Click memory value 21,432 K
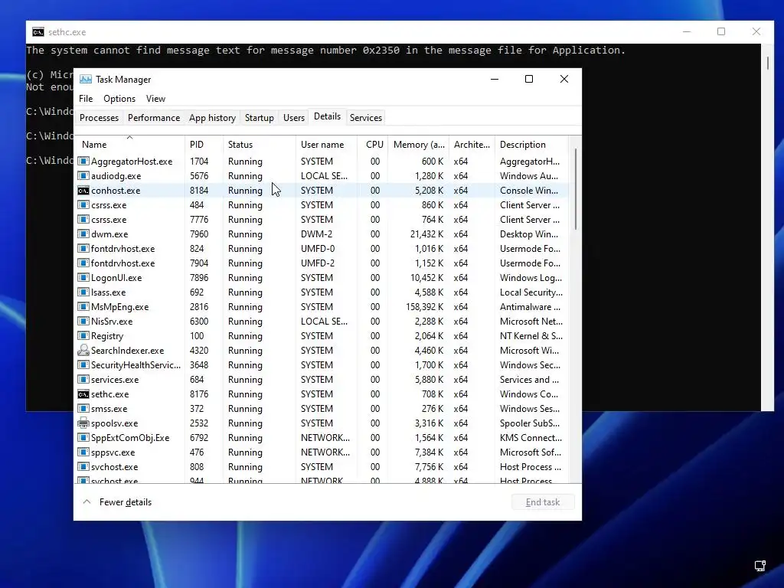This screenshot has width=784, height=588. (x=426, y=234)
